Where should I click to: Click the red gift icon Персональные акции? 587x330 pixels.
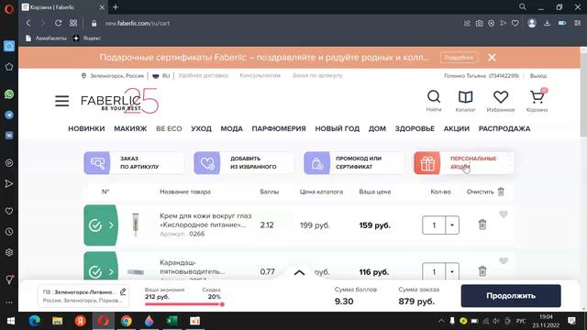(x=427, y=163)
